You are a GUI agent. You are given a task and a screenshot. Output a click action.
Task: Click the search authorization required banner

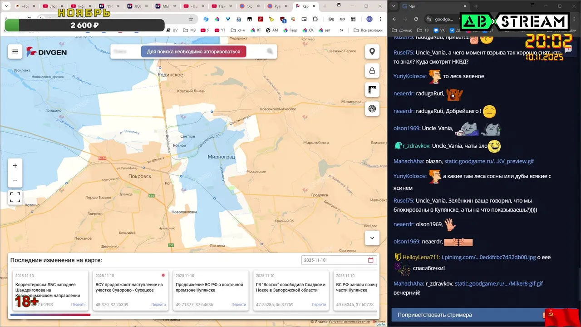point(193,51)
